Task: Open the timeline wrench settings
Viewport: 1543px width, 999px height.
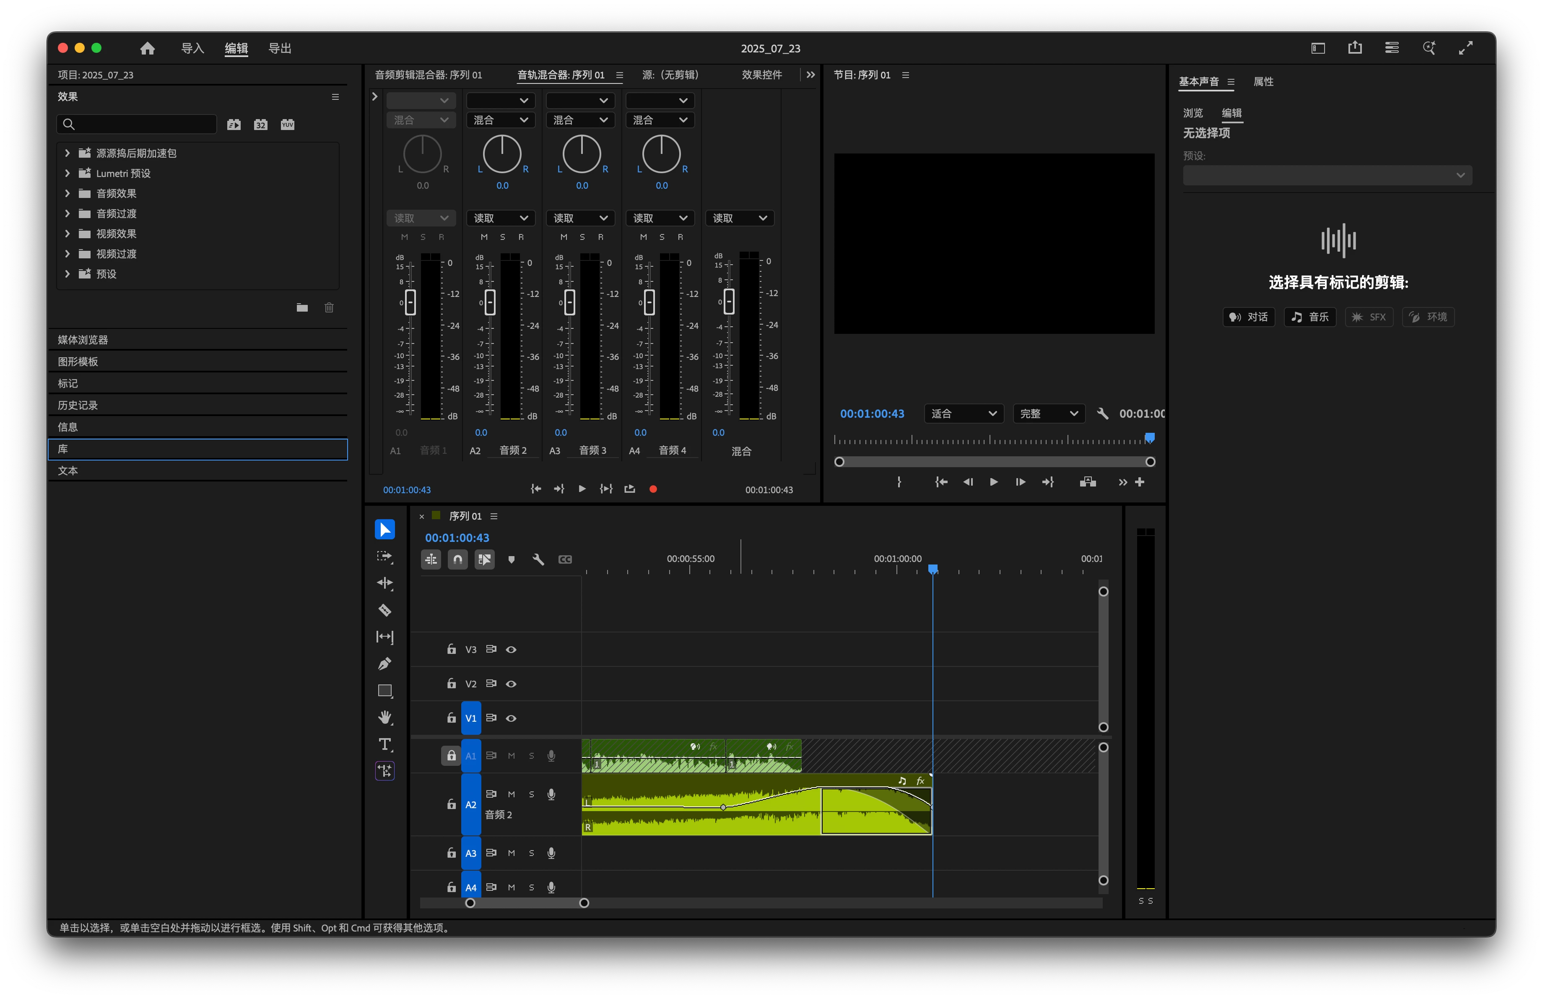Action: (x=538, y=559)
